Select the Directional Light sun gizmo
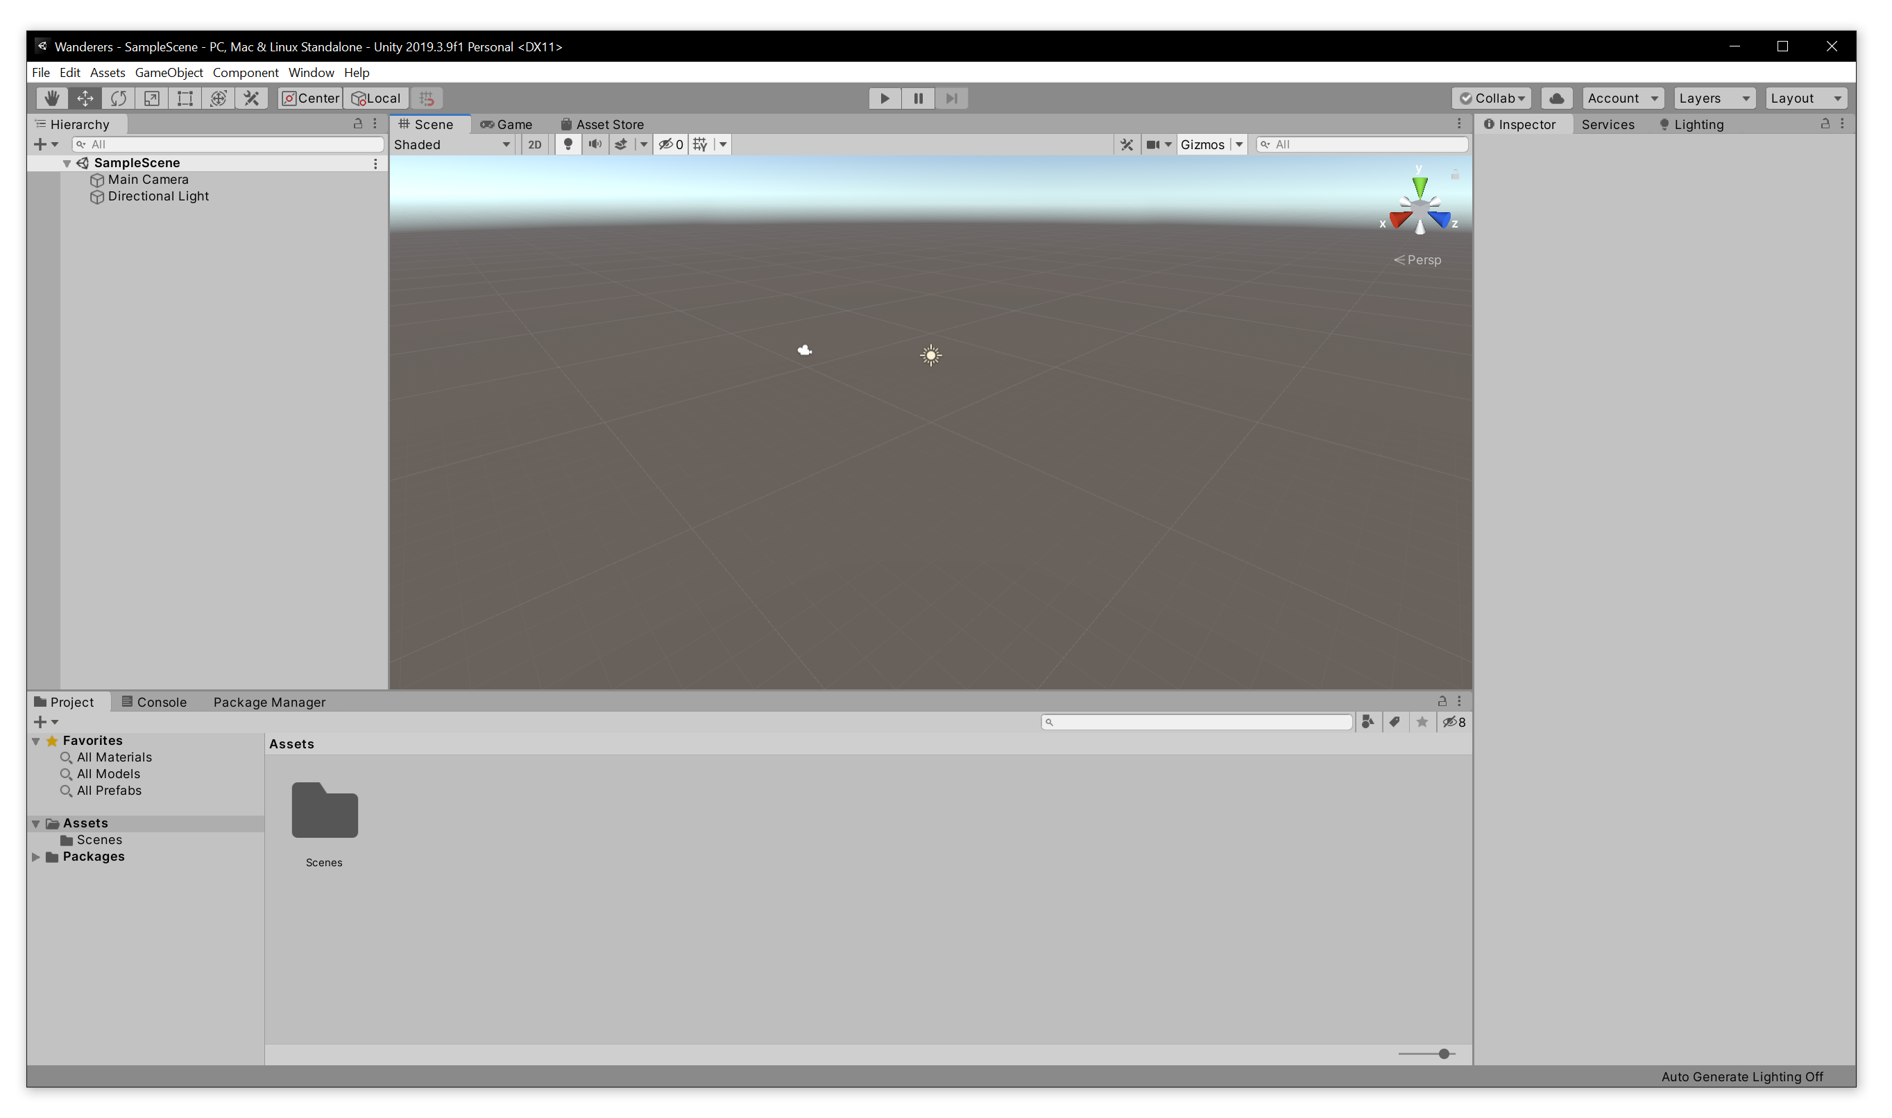Image resolution: width=1892 pixels, height=1118 pixels. (932, 356)
